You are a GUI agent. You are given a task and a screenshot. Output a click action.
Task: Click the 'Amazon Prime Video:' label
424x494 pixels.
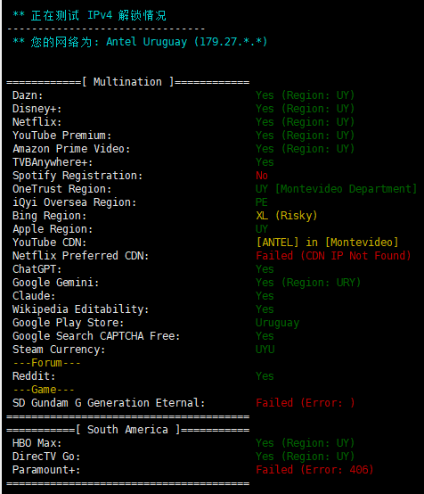pyautogui.click(x=71, y=149)
